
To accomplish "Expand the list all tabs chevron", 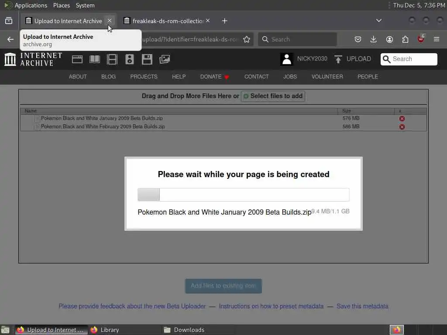I will coord(379,21).
